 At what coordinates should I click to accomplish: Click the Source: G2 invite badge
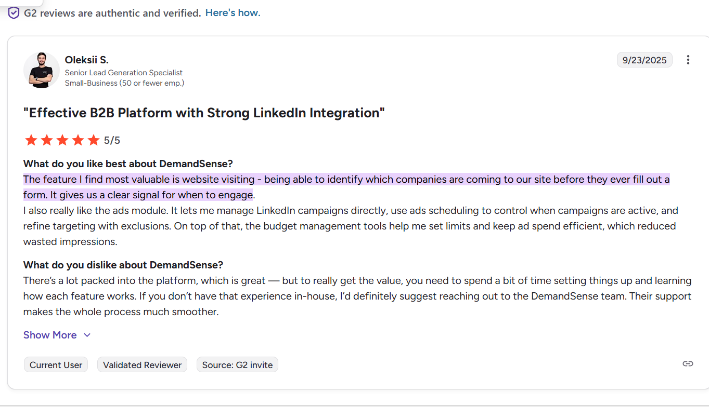point(237,364)
